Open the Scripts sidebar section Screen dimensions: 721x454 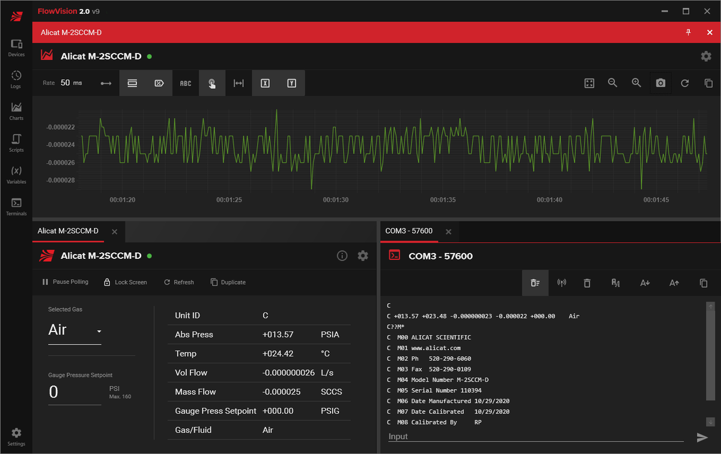[x=16, y=143]
